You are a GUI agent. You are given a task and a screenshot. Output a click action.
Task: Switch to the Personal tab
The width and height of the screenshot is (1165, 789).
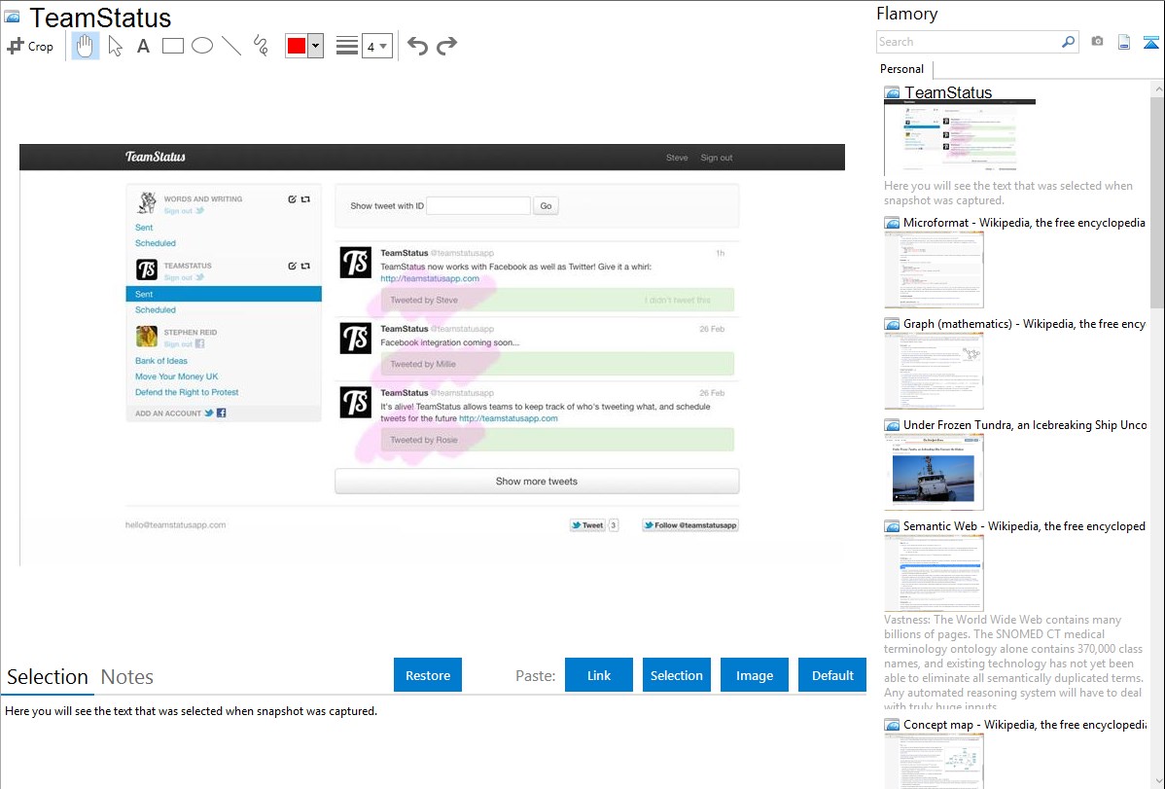tap(901, 68)
